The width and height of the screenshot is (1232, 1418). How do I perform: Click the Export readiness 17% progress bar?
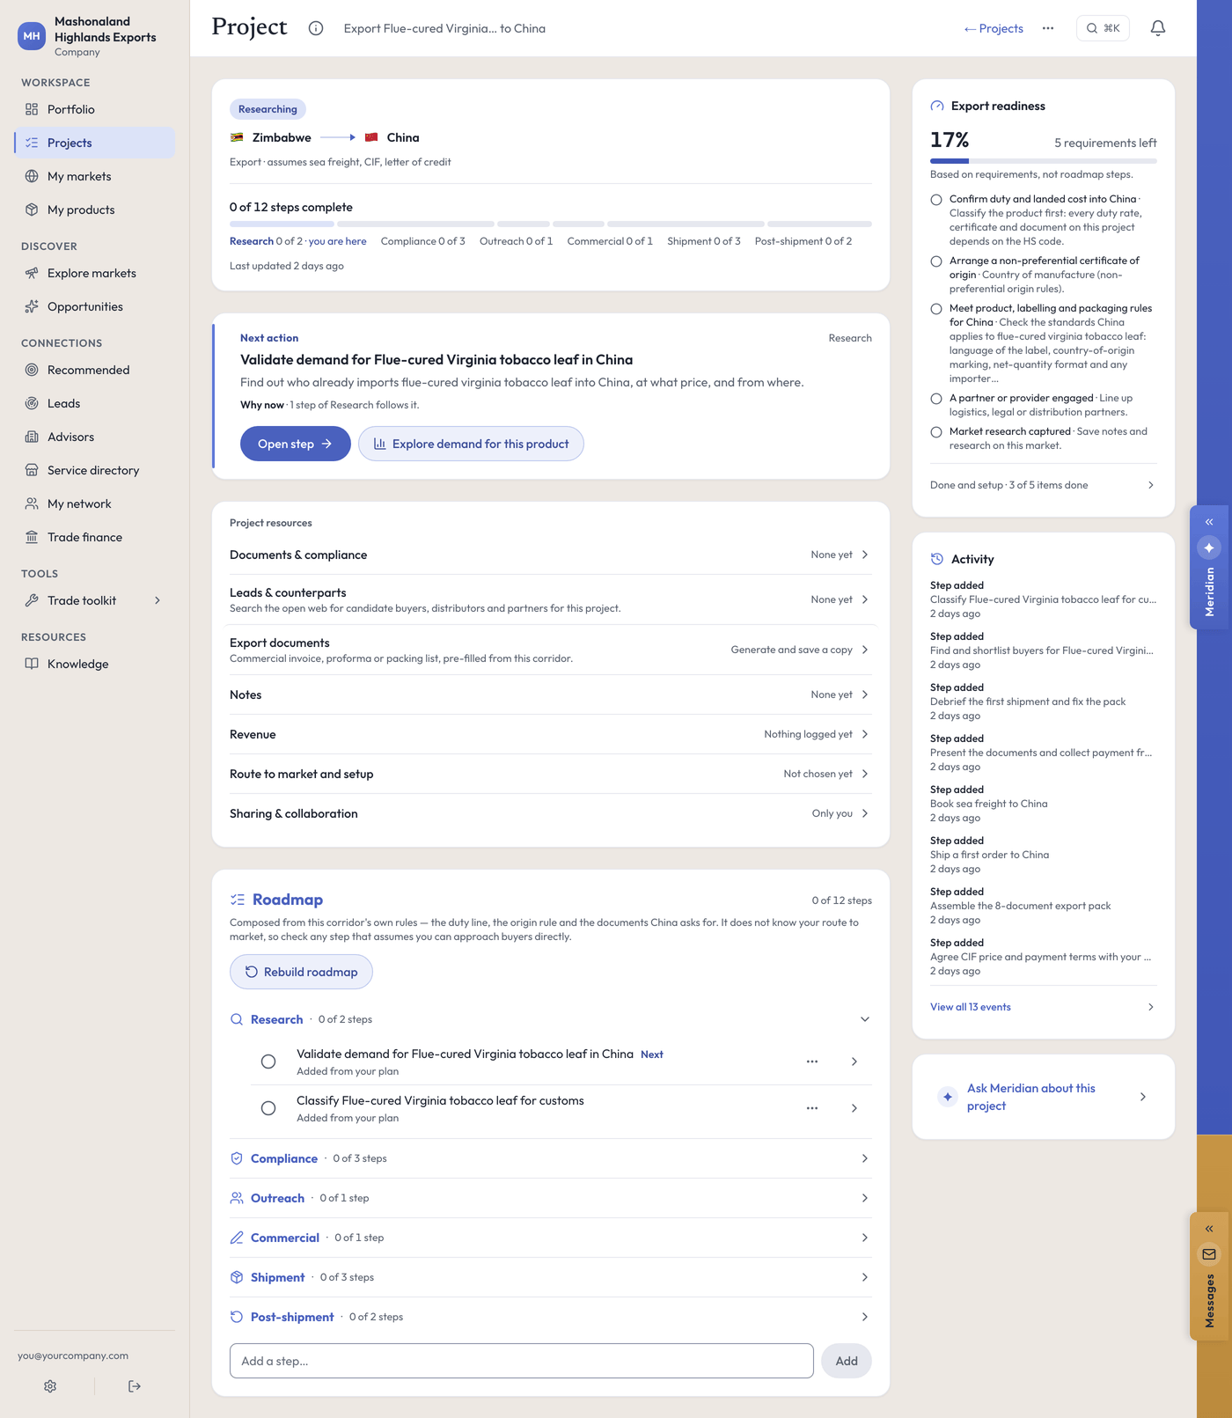(x=1044, y=161)
